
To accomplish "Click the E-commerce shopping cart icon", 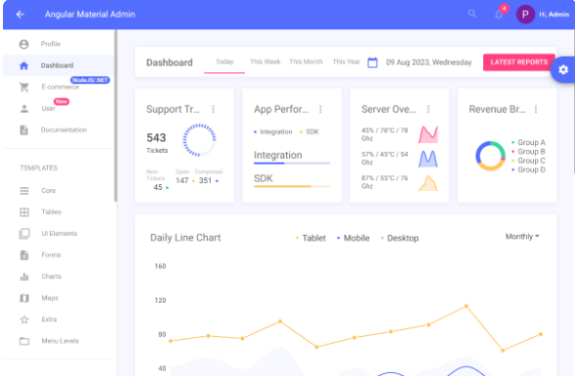I will [23, 87].
